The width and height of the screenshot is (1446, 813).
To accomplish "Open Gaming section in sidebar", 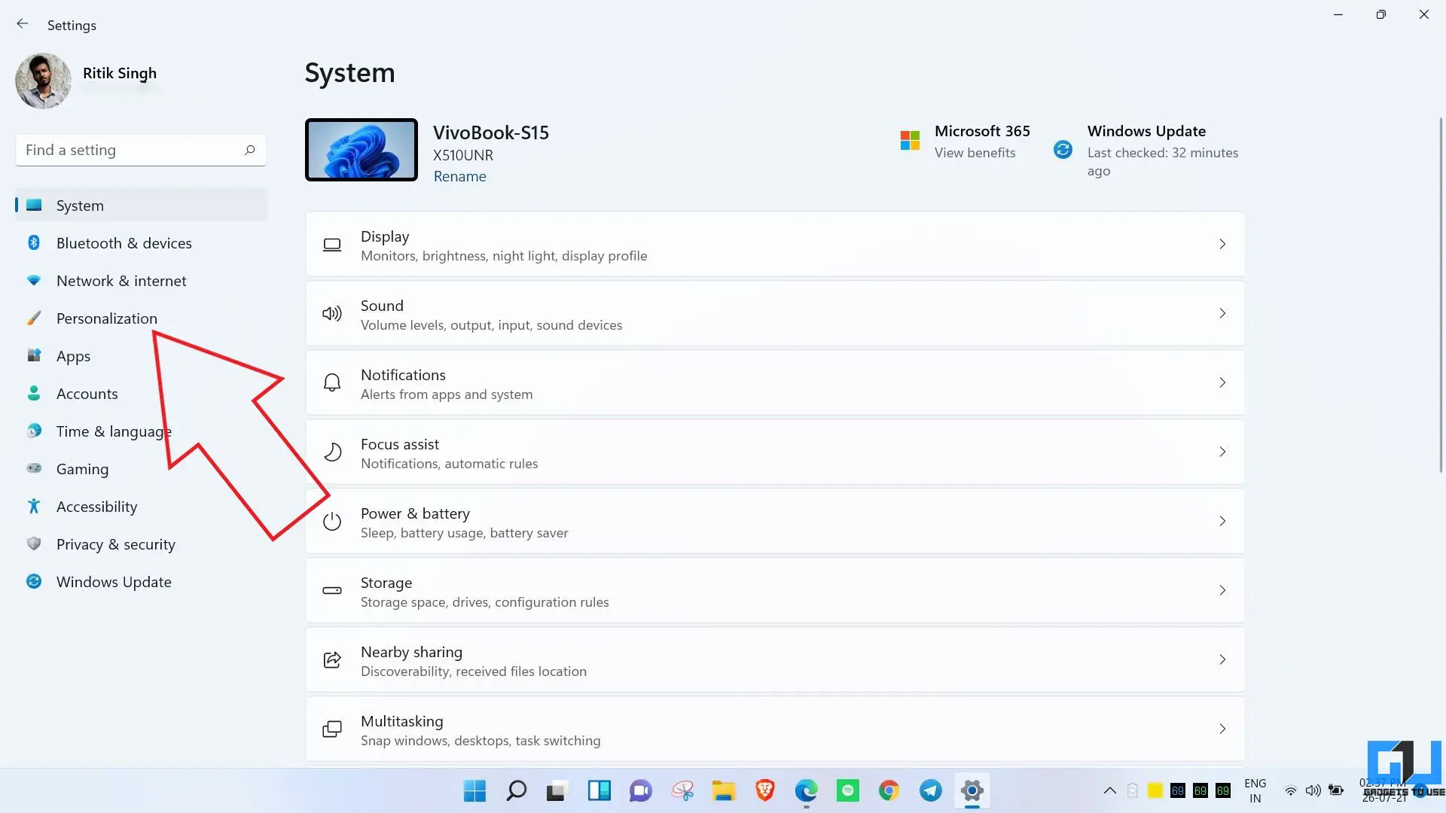I will pyautogui.click(x=141, y=468).
